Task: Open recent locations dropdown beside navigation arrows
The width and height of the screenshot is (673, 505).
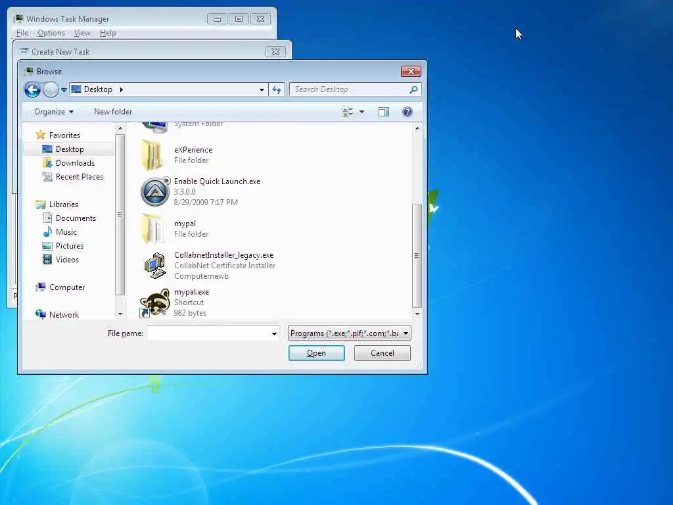Action: tap(64, 89)
